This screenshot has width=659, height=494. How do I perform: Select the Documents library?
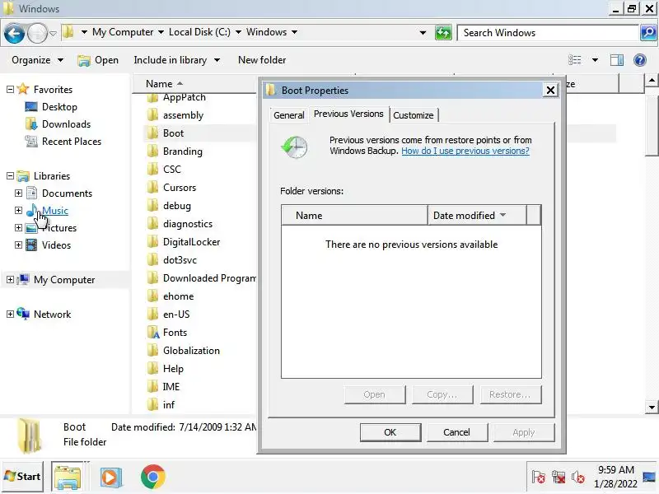point(67,193)
